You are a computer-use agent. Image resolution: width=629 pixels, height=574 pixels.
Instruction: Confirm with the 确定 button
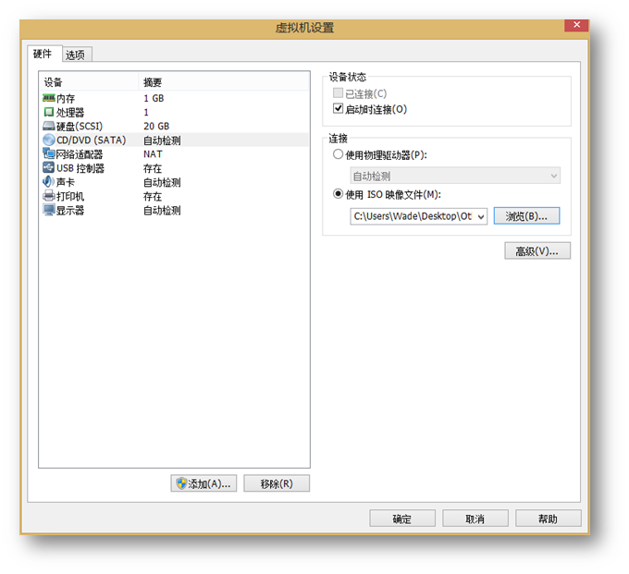coord(402,519)
